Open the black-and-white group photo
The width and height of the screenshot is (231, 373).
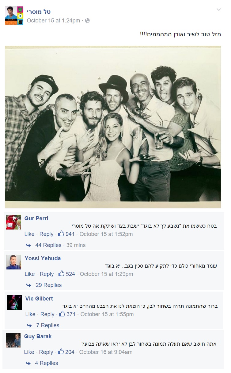113,127
